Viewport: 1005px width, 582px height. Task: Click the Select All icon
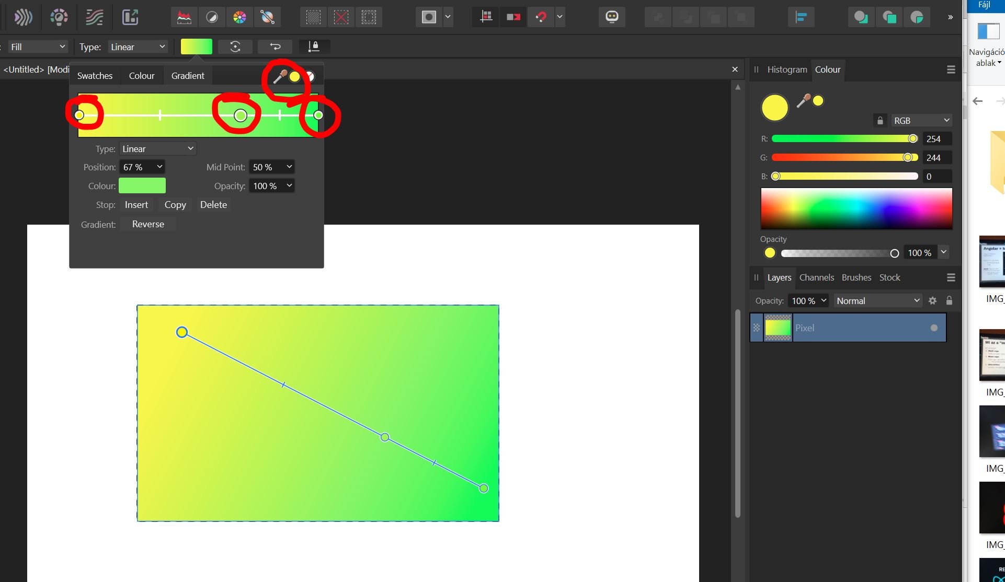click(x=313, y=17)
